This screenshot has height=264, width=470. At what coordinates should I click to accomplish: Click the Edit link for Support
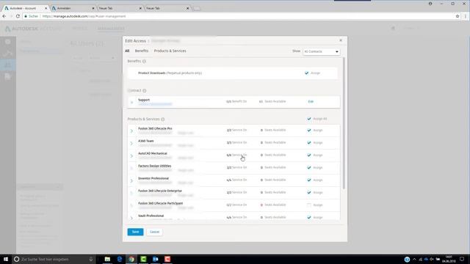tap(311, 102)
